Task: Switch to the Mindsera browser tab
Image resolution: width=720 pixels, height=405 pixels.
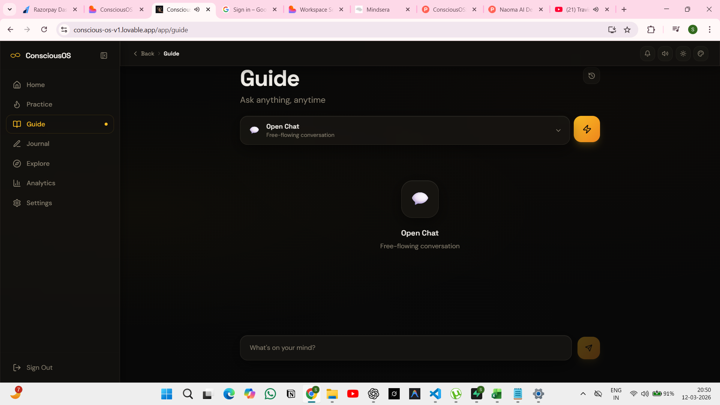Action: click(378, 9)
